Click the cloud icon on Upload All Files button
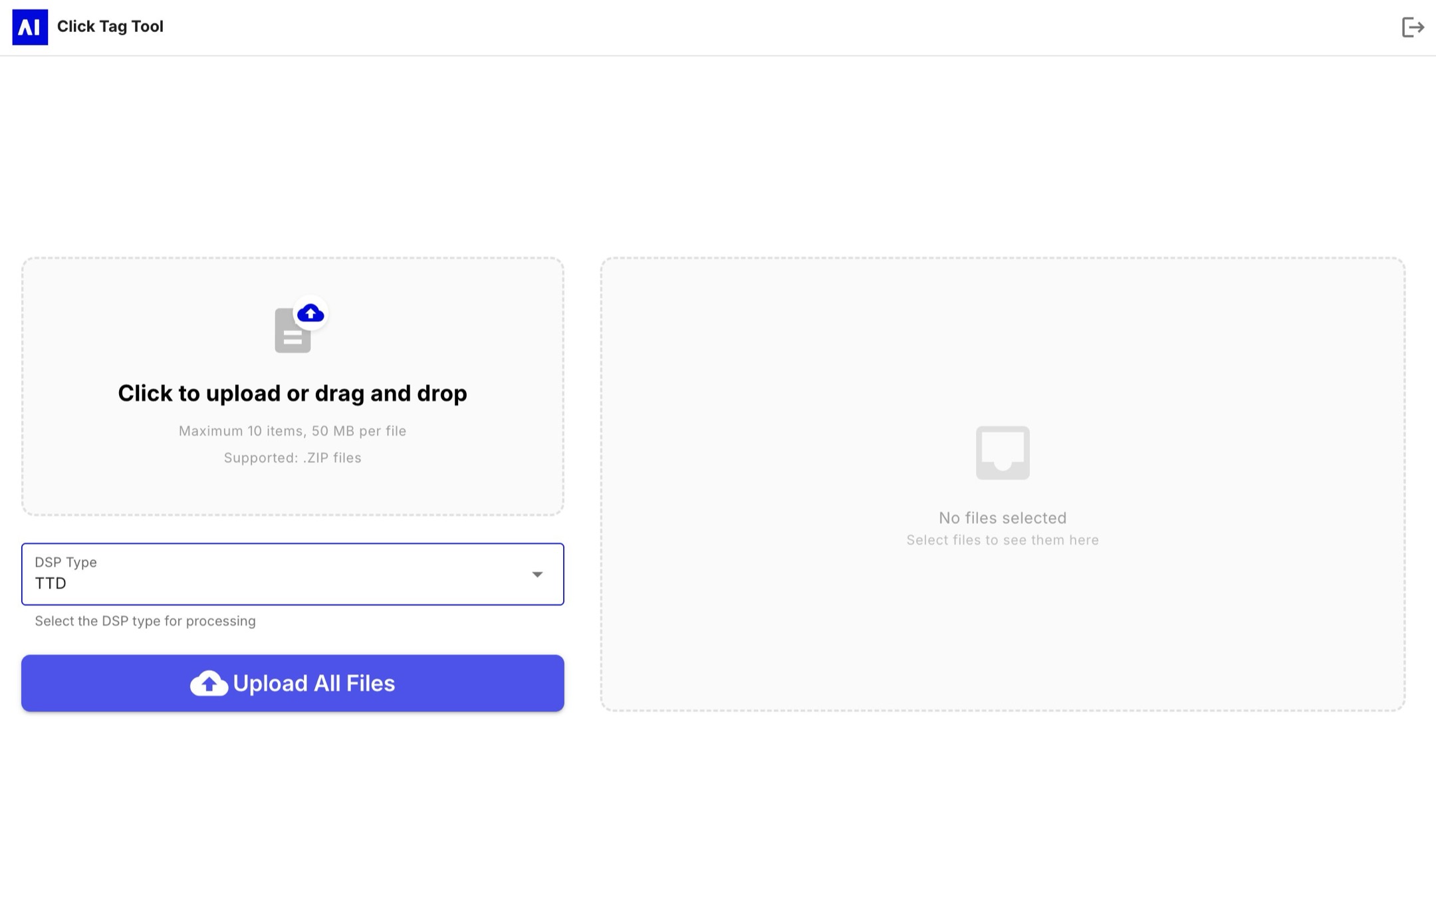This screenshot has height=897, width=1436. pos(209,684)
